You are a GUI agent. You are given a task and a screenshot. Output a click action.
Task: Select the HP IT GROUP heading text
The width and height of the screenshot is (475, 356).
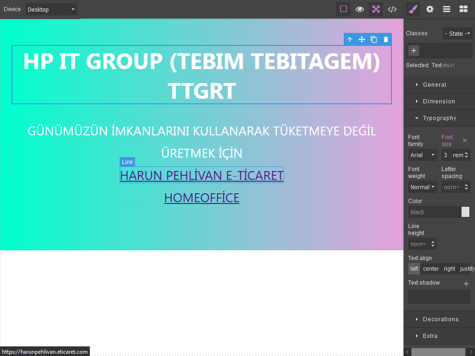202,75
